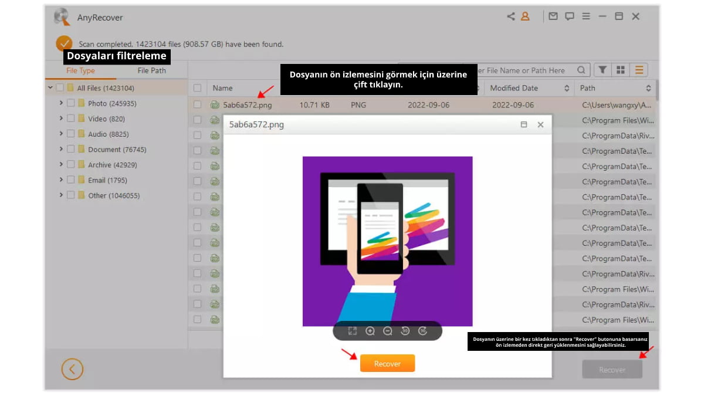
Task: Expand the Video (820) tree node
Action: tap(61, 119)
